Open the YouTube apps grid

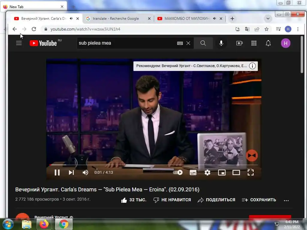tap(254, 43)
